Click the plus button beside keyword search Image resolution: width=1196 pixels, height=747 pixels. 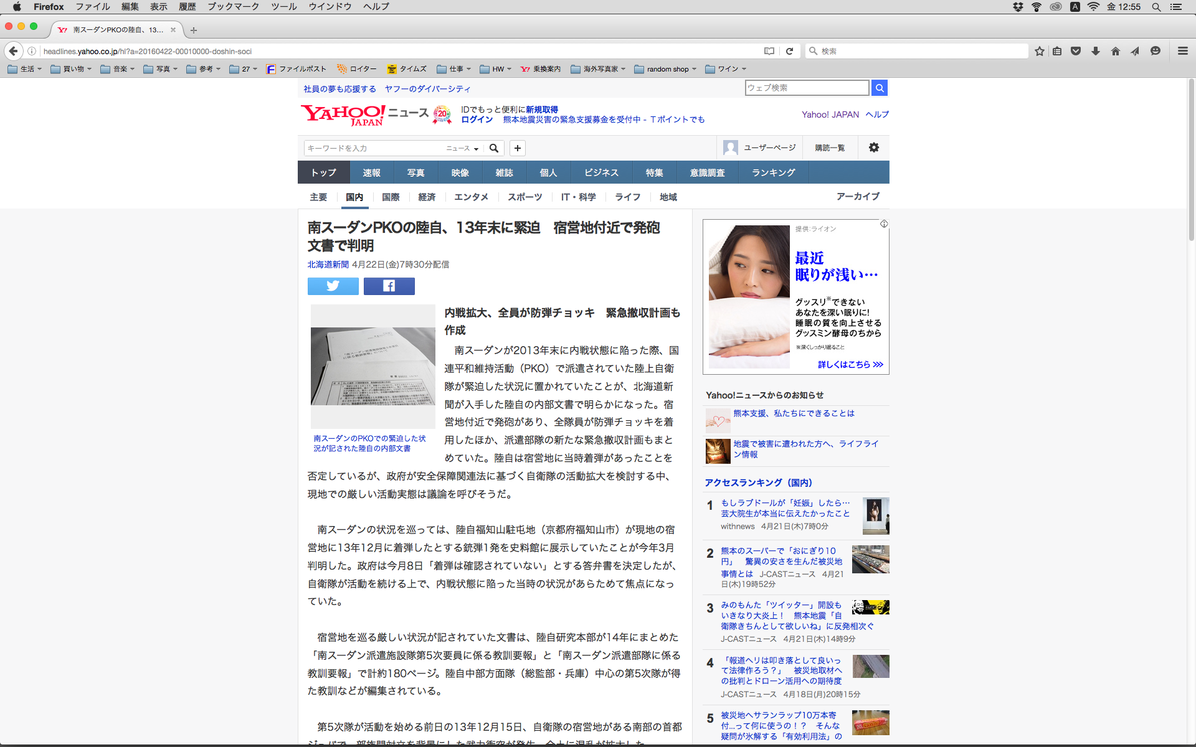[517, 148]
